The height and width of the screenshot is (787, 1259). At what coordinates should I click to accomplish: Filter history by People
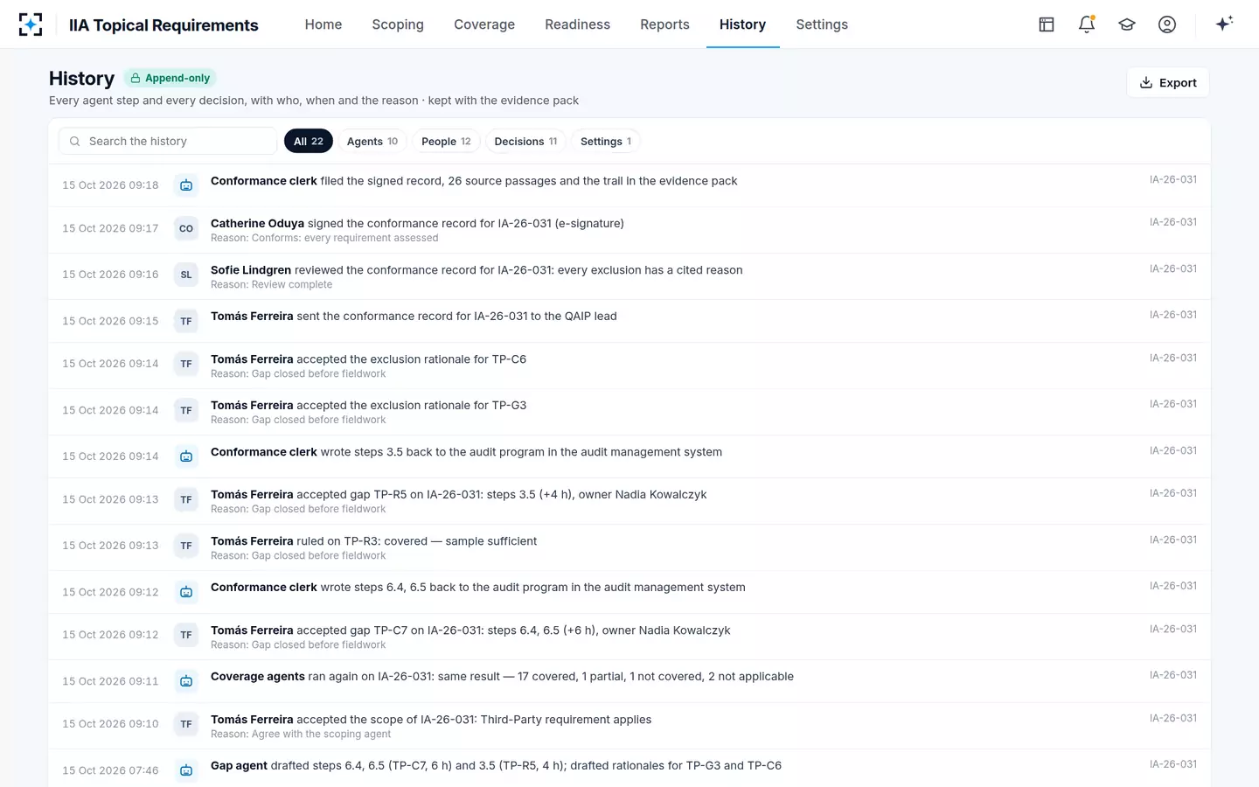446,141
